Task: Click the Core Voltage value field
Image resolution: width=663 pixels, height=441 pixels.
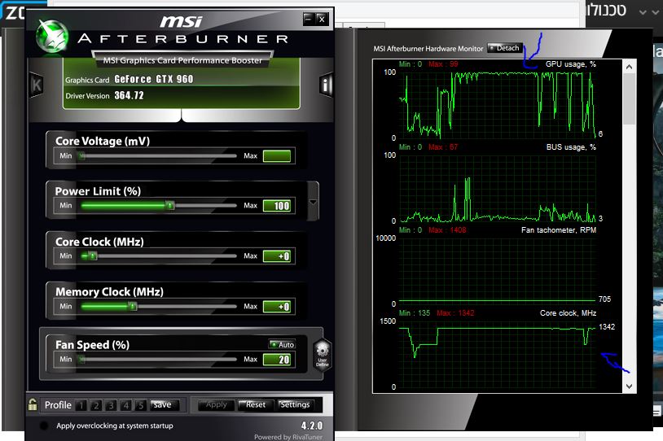Action: point(277,156)
